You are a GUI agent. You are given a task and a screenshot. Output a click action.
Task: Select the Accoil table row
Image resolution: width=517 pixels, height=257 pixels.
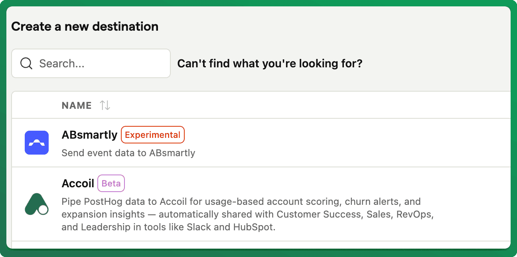pyautogui.click(x=261, y=204)
